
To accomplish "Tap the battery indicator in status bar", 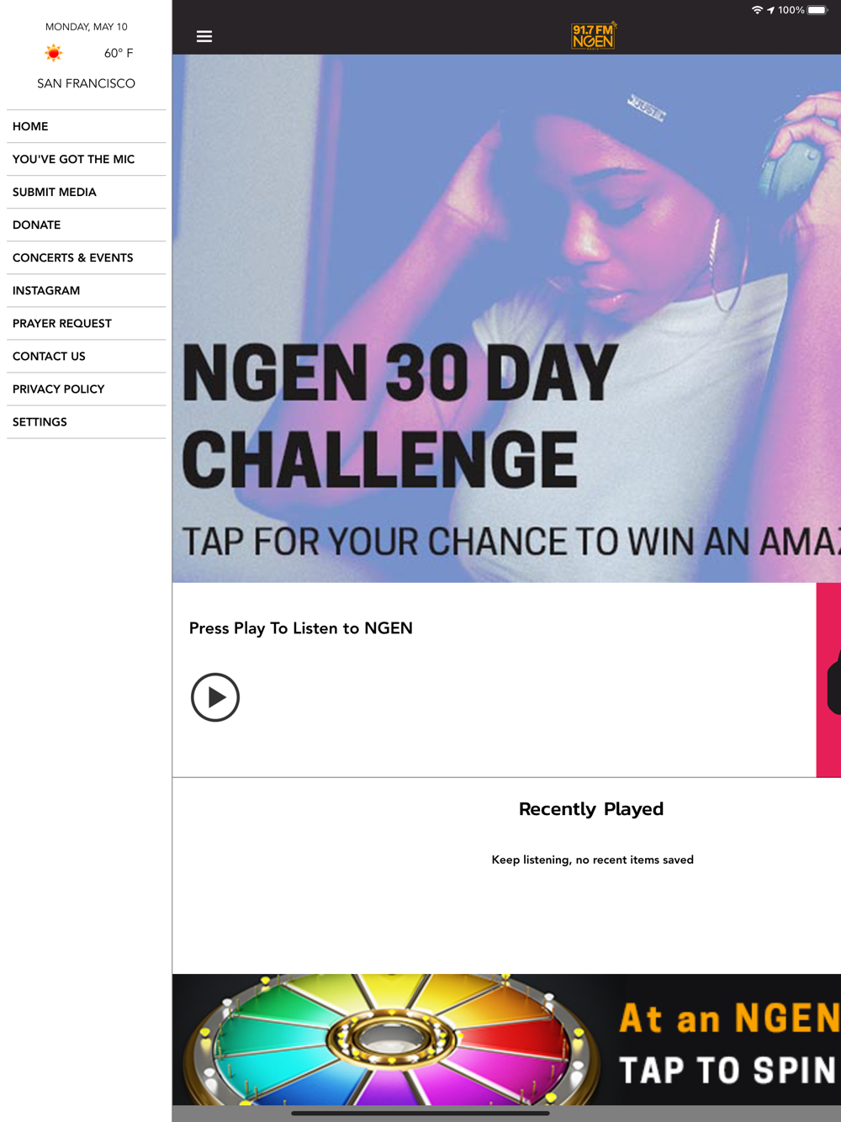I will [817, 10].
